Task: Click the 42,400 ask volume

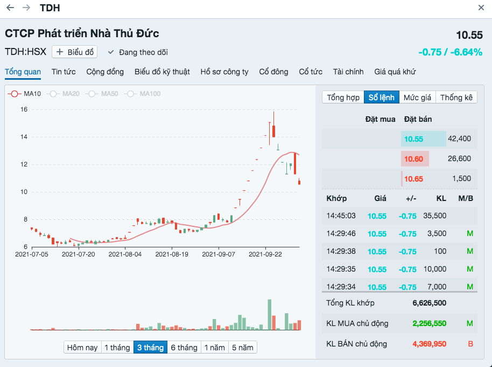Action: coord(459,139)
